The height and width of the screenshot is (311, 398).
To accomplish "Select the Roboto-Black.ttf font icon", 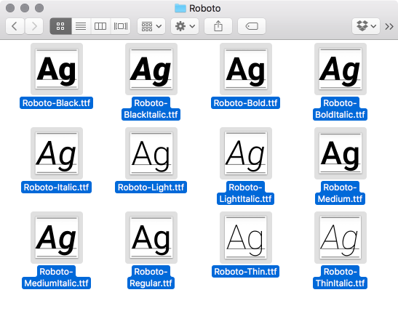I will (57, 69).
